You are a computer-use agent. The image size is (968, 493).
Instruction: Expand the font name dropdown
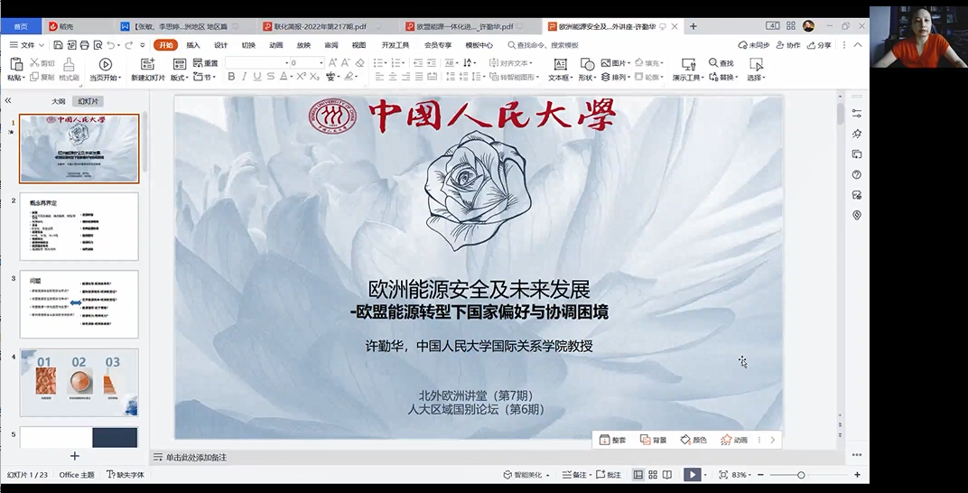coord(283,63)
